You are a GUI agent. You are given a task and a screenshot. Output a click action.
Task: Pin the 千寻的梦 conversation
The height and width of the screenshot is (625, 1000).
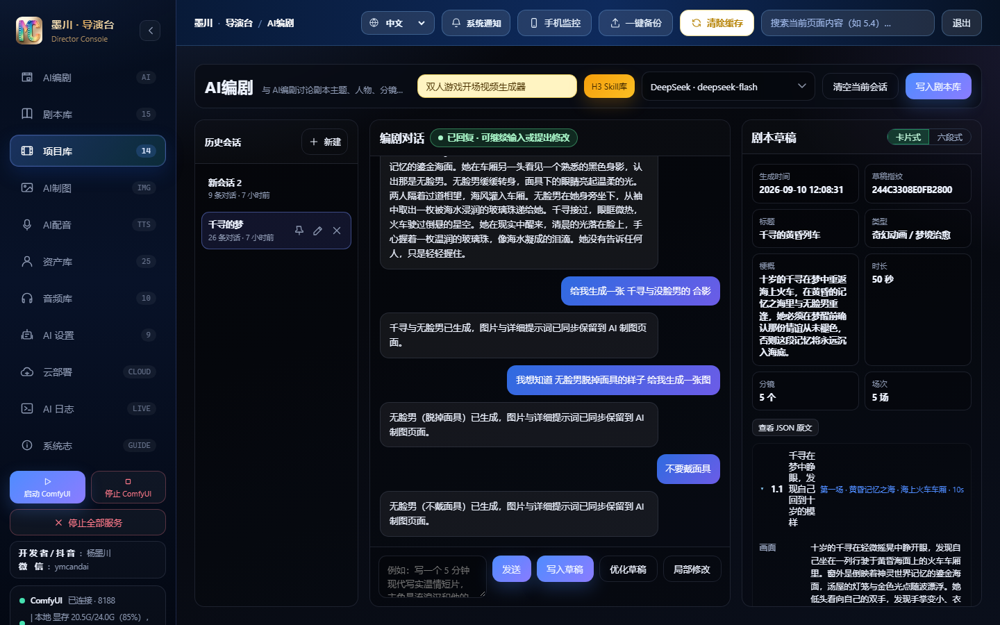(x=299, y=231)
